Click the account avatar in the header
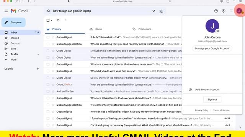 point(239,11)
